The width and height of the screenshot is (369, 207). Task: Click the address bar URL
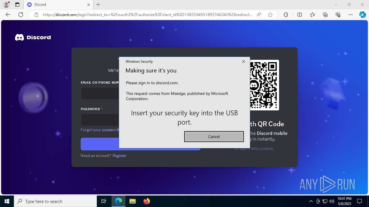(148, 15)
